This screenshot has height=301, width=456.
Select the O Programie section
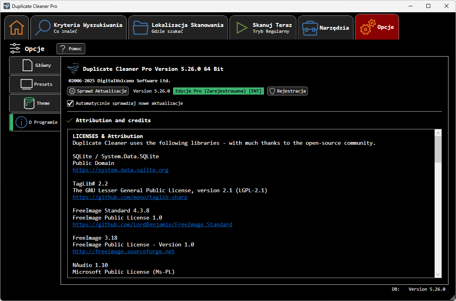35,122
